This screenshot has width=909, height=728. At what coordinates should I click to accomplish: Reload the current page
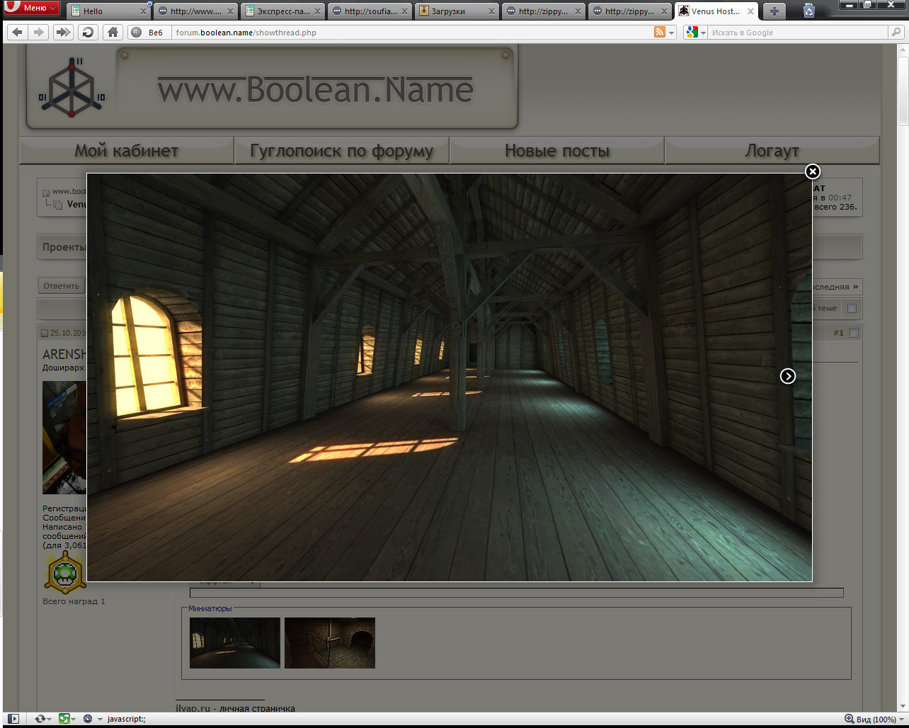(87, 32)
